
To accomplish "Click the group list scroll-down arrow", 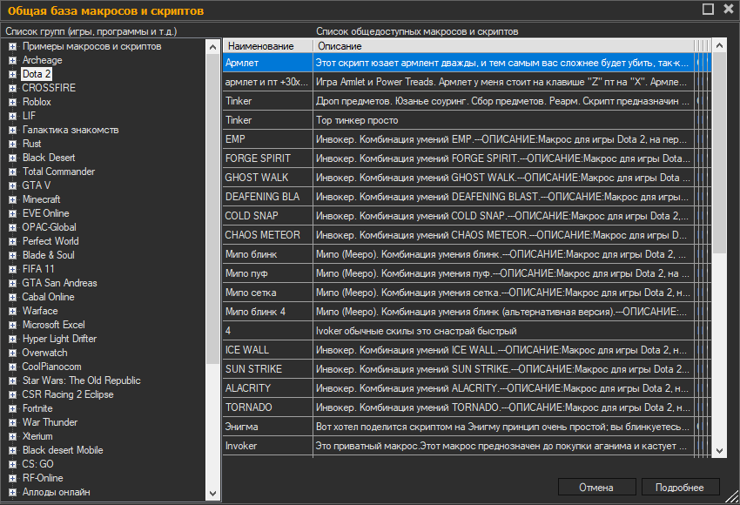I will pos(212,493).
